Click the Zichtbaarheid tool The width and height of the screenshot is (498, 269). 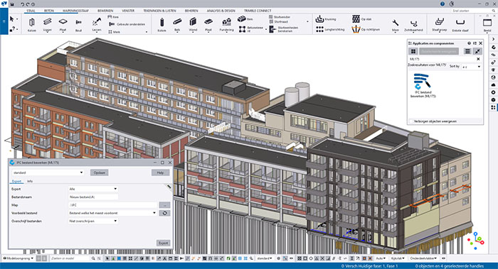413,26
